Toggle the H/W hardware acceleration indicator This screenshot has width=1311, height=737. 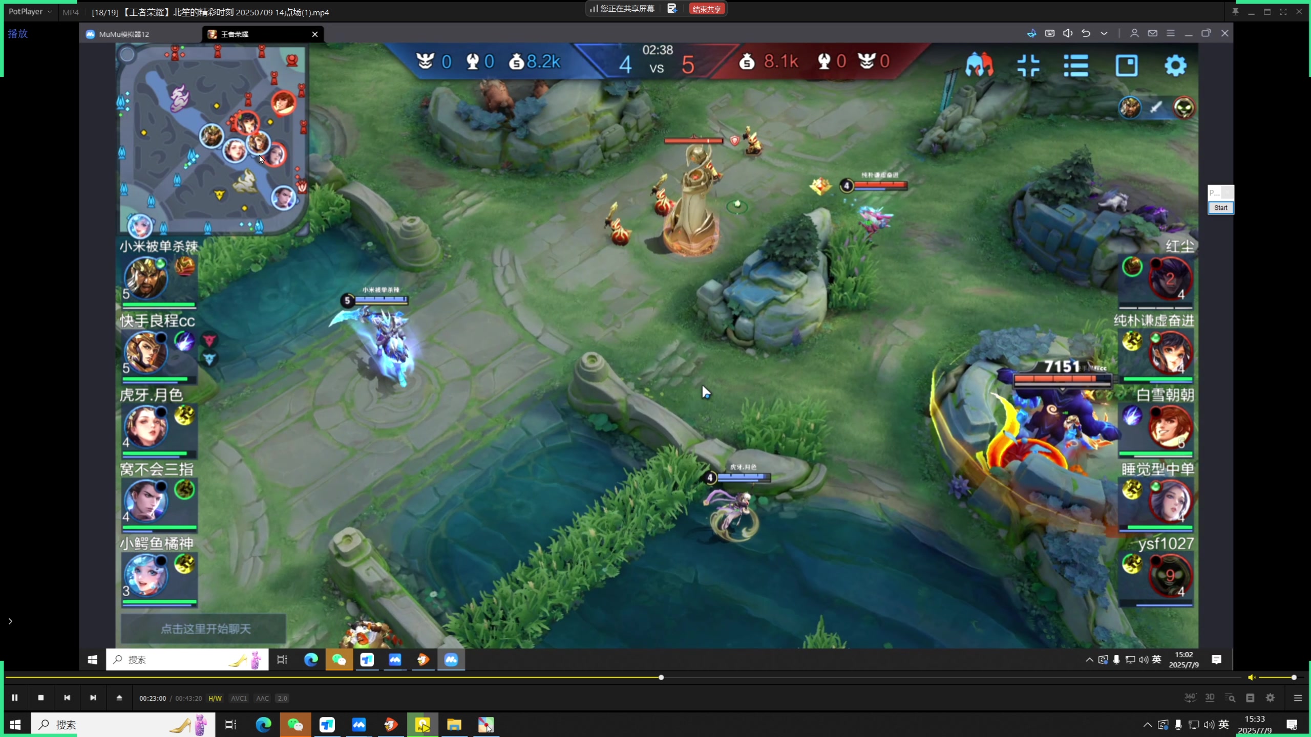point(215,698)
